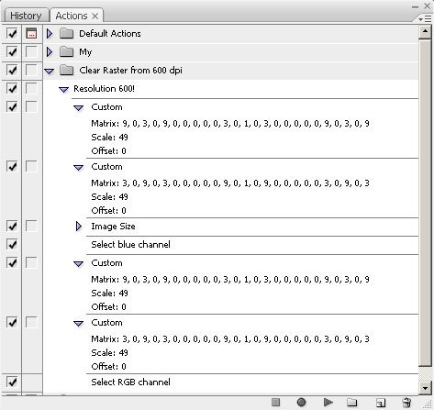Viewport: 434px width, 410px height.
Task: Click the scrollbar down arrow
Action: pyautogui.click(x=425, y=388)
